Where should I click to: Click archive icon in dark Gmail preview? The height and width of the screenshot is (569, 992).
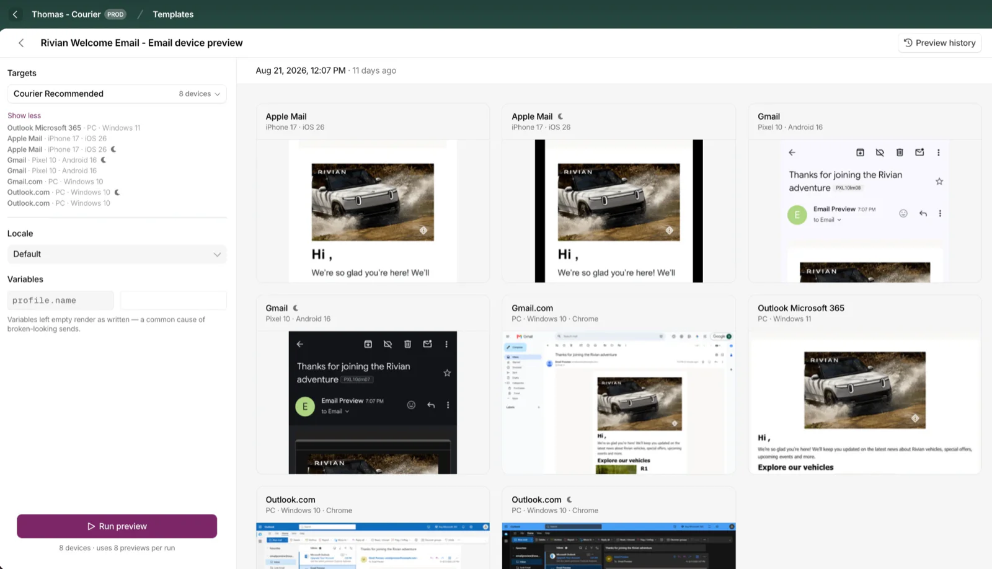pyautogui.click(x=368, y=344)
